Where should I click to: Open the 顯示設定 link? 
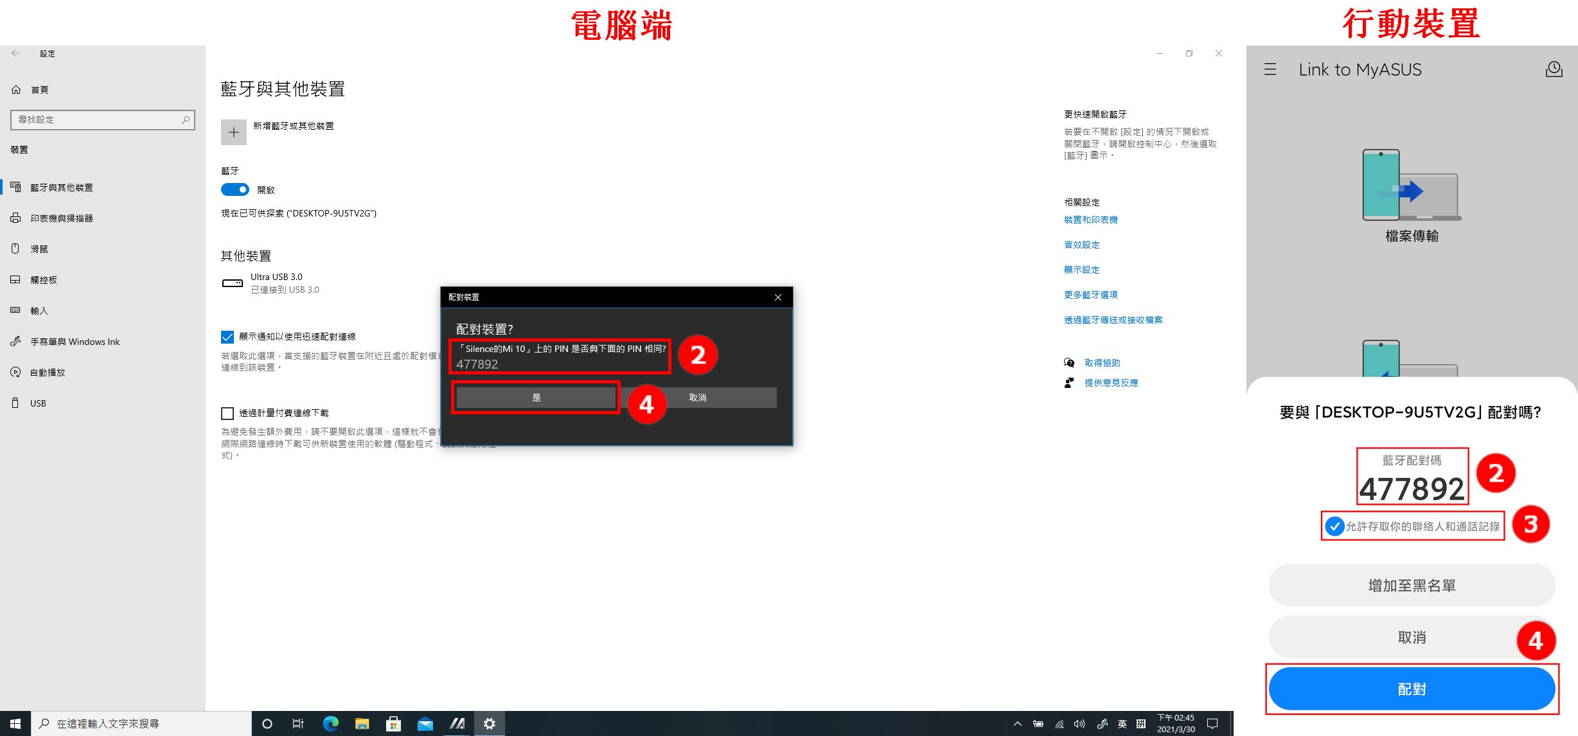(x=1082, y=270)
